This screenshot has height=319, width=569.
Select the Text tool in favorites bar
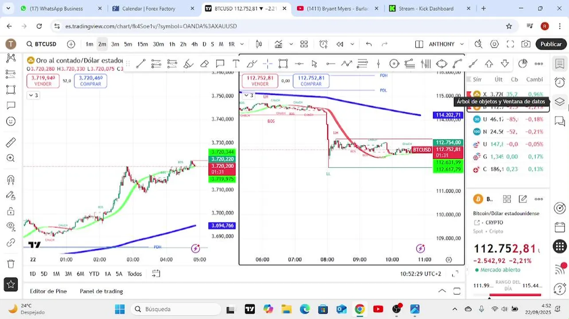pyautogui.click(x=236, y=64)
